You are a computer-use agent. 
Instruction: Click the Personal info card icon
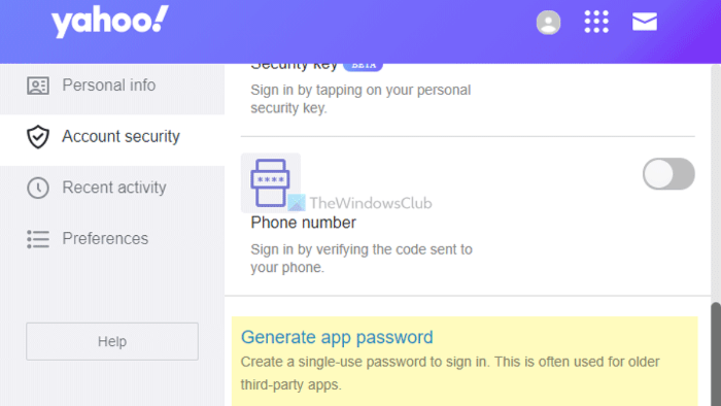pos(38,85)
